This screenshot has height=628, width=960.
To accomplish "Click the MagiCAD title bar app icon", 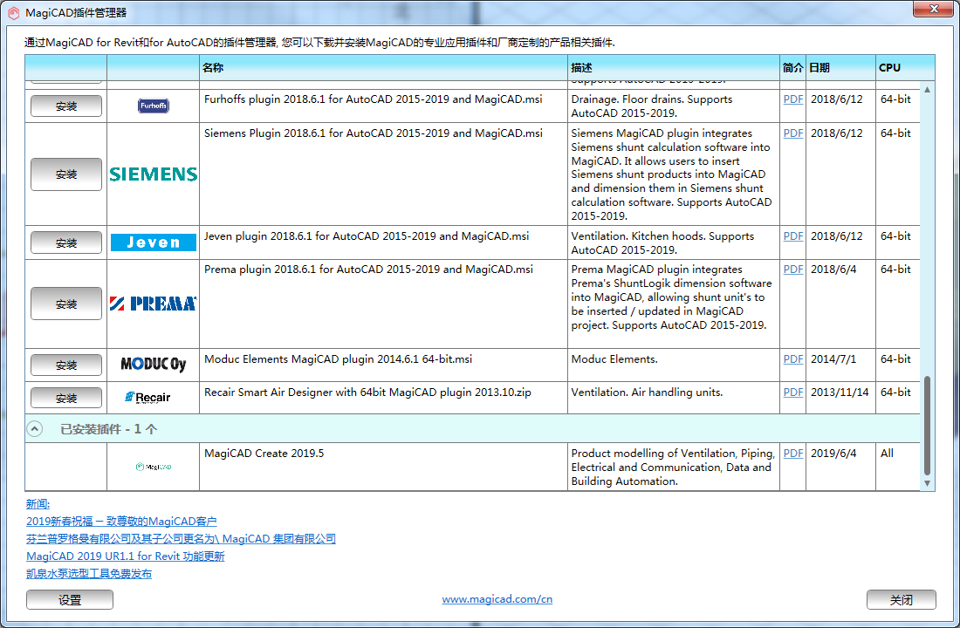I will pyautogui.click(x=13, y=13).
